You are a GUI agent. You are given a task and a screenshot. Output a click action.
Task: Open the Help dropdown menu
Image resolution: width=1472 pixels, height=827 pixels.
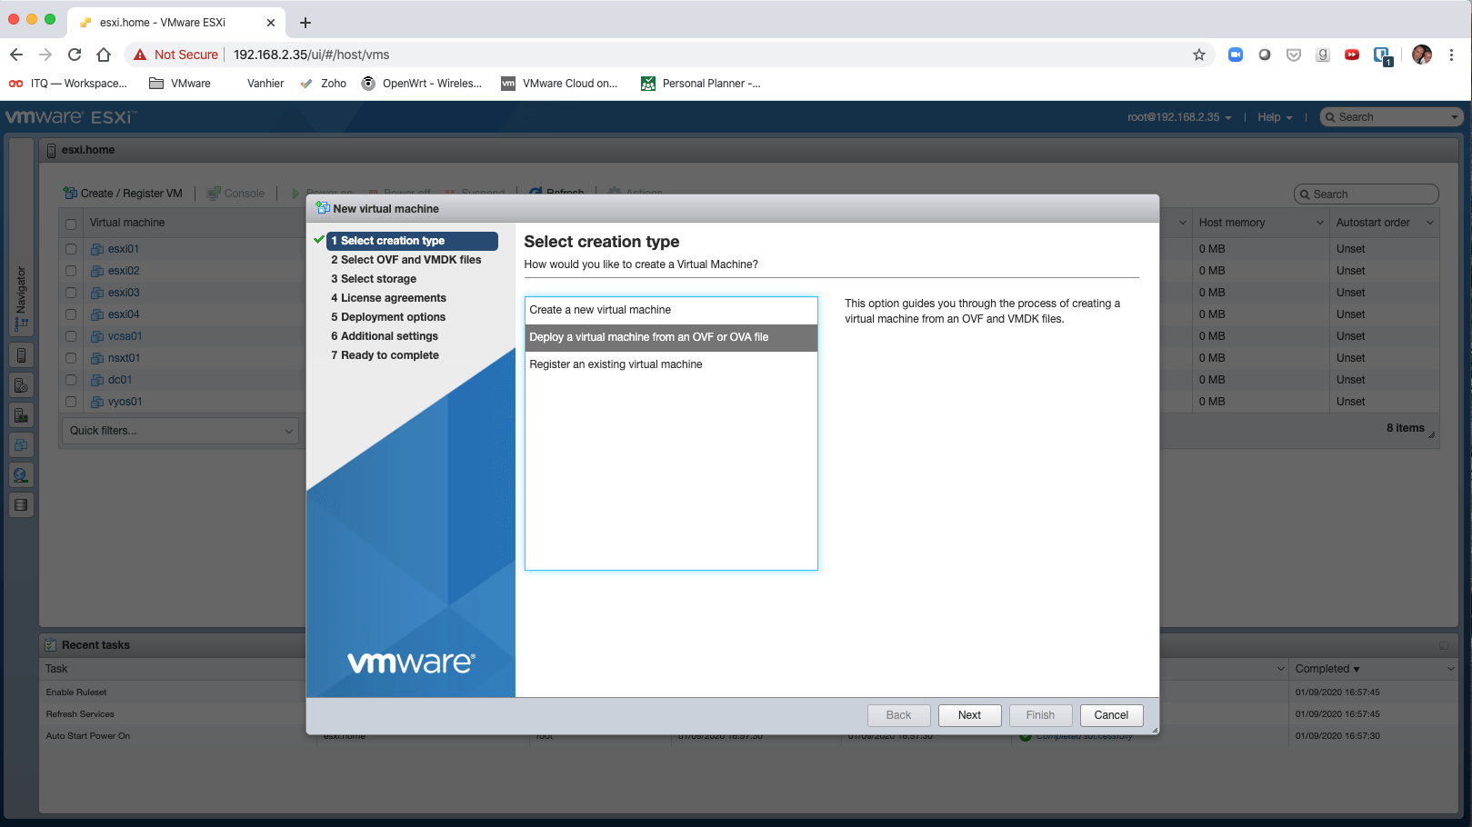click(1275, 117)
